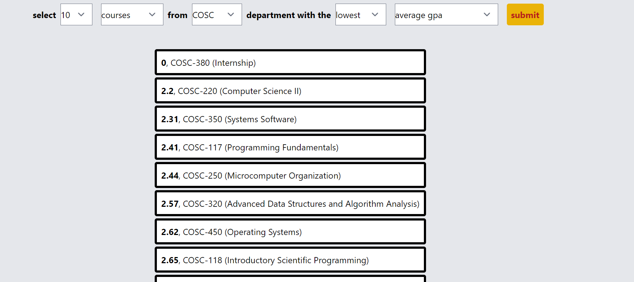Click the chevron arrow beside 10
The height and width of the screenshot is (282, 634).
81,14
